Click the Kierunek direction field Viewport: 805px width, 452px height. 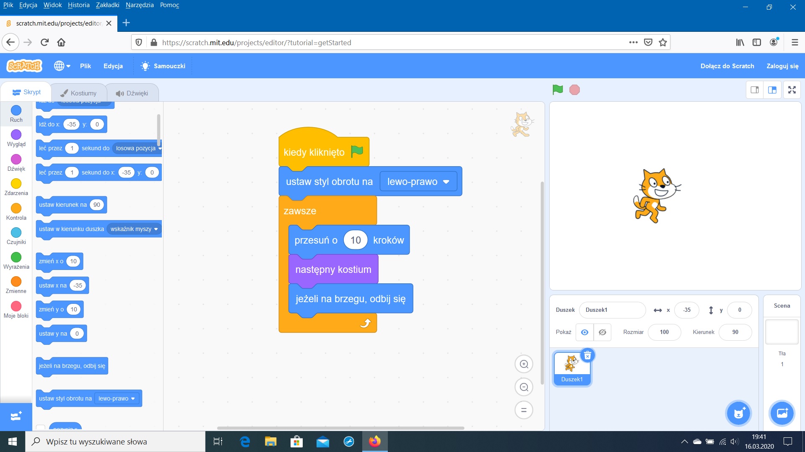[x=735, y=332]
